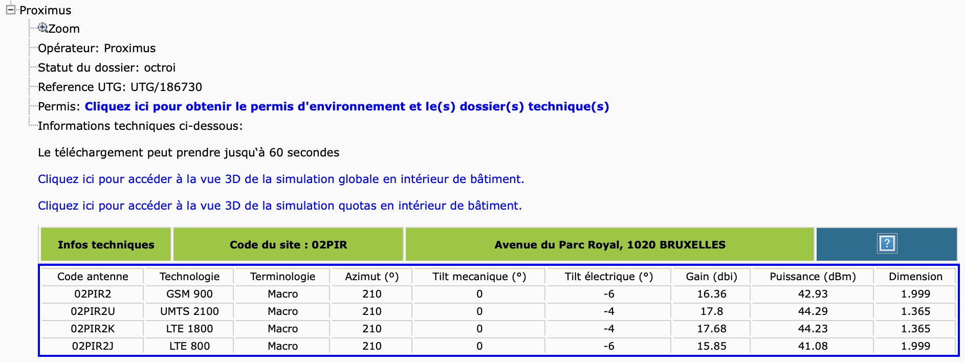Click dimension 1.365 in the 02PIR2K row
965x363 pixels.
click(x=915, y=329)
